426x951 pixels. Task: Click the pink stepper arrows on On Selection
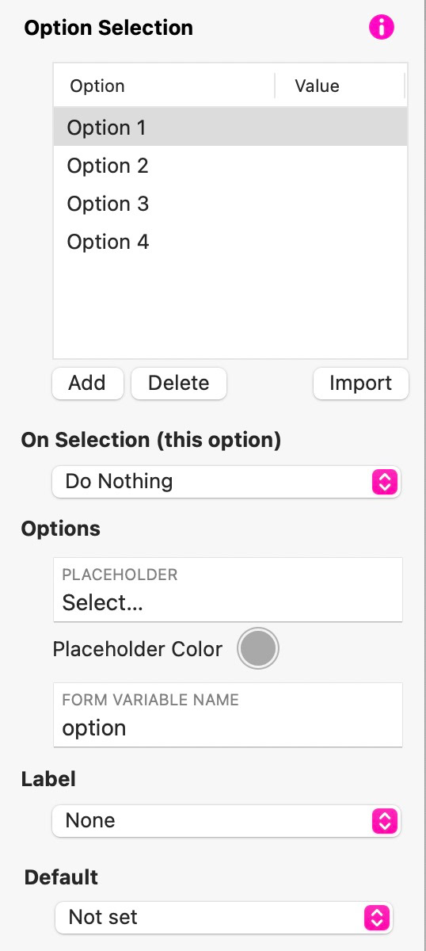tap(383, 482)
